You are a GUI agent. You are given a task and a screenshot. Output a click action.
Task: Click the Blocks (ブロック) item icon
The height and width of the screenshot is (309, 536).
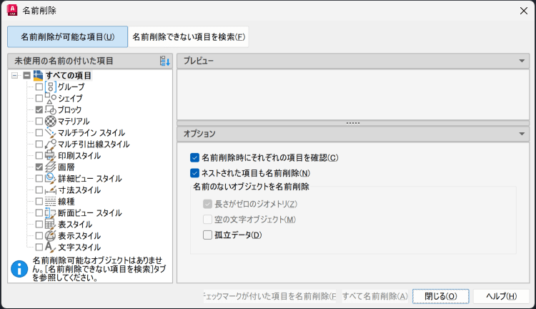51,109
